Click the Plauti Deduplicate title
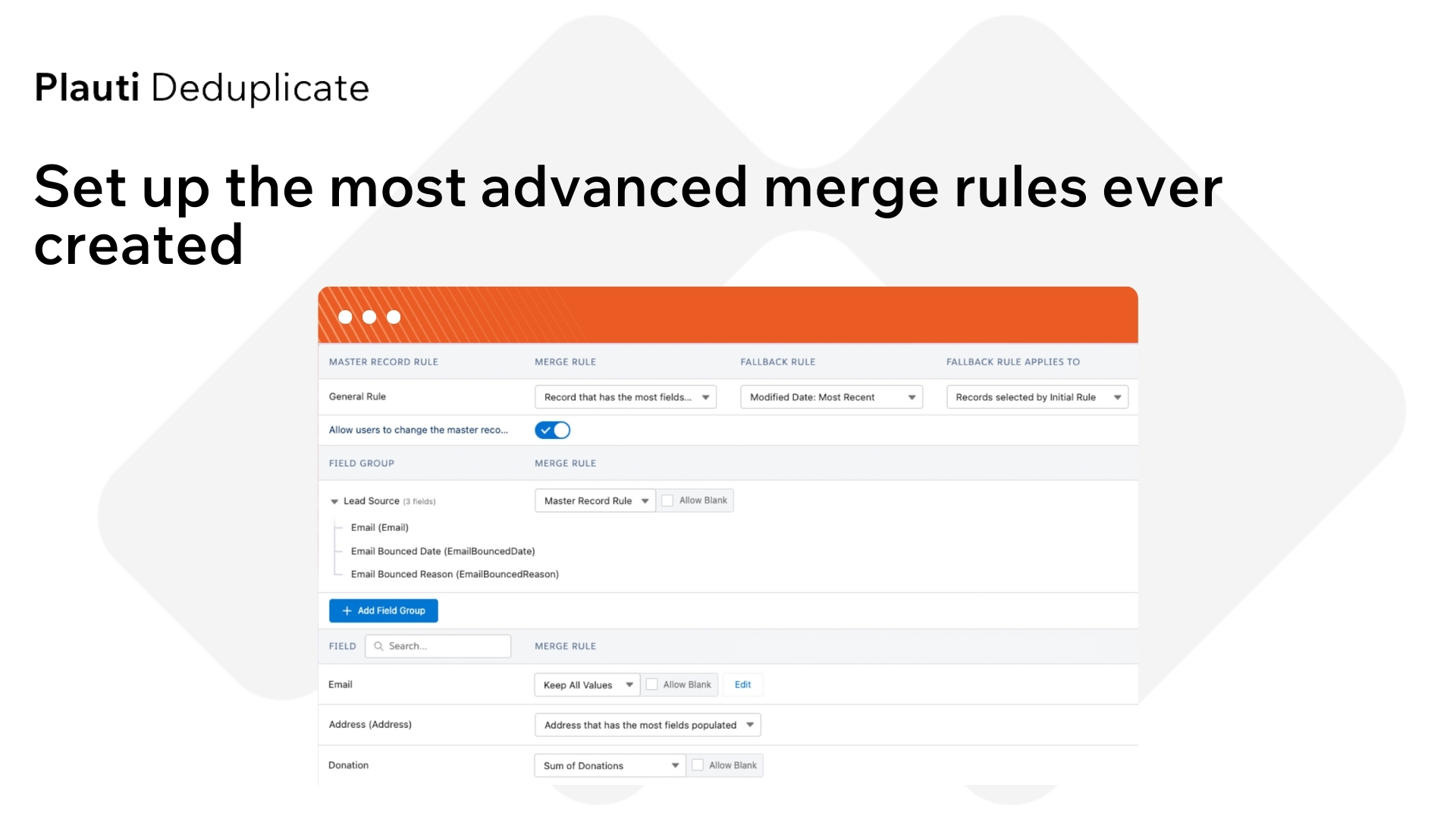 tap(202, 88)
